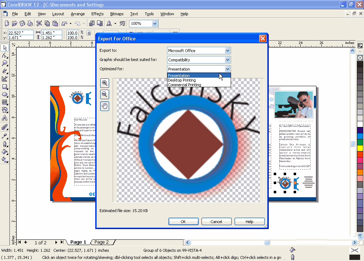Click the Help button in the dialog

pyautogui.click(x=250, y=222)
